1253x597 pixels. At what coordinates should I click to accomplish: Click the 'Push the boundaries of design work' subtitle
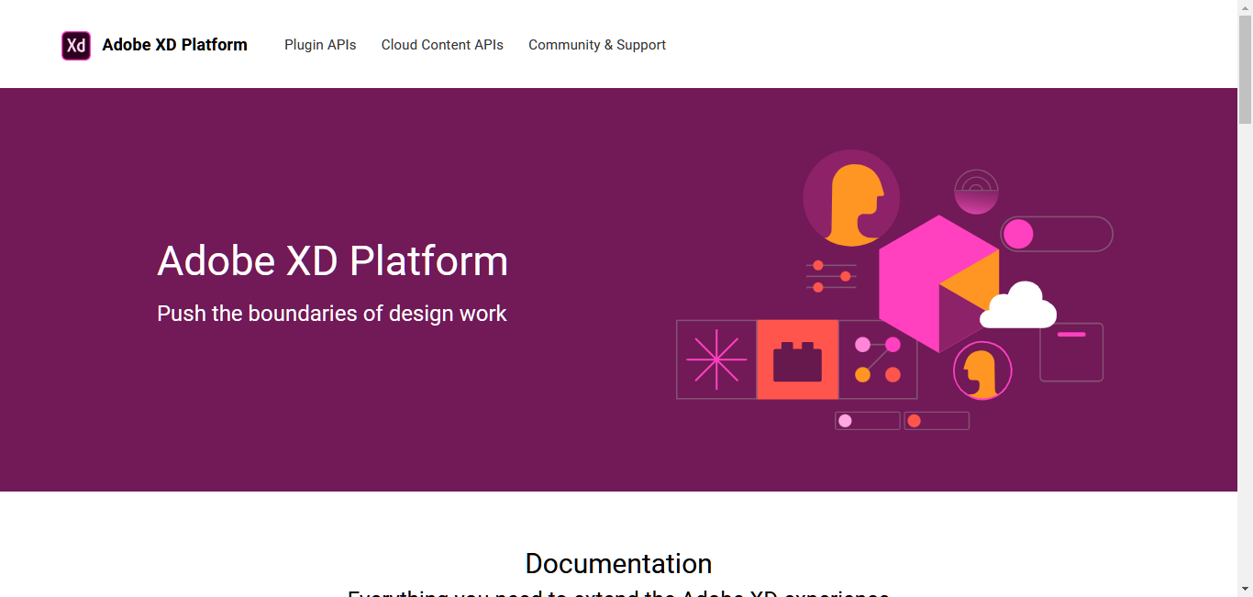(332, 314)
